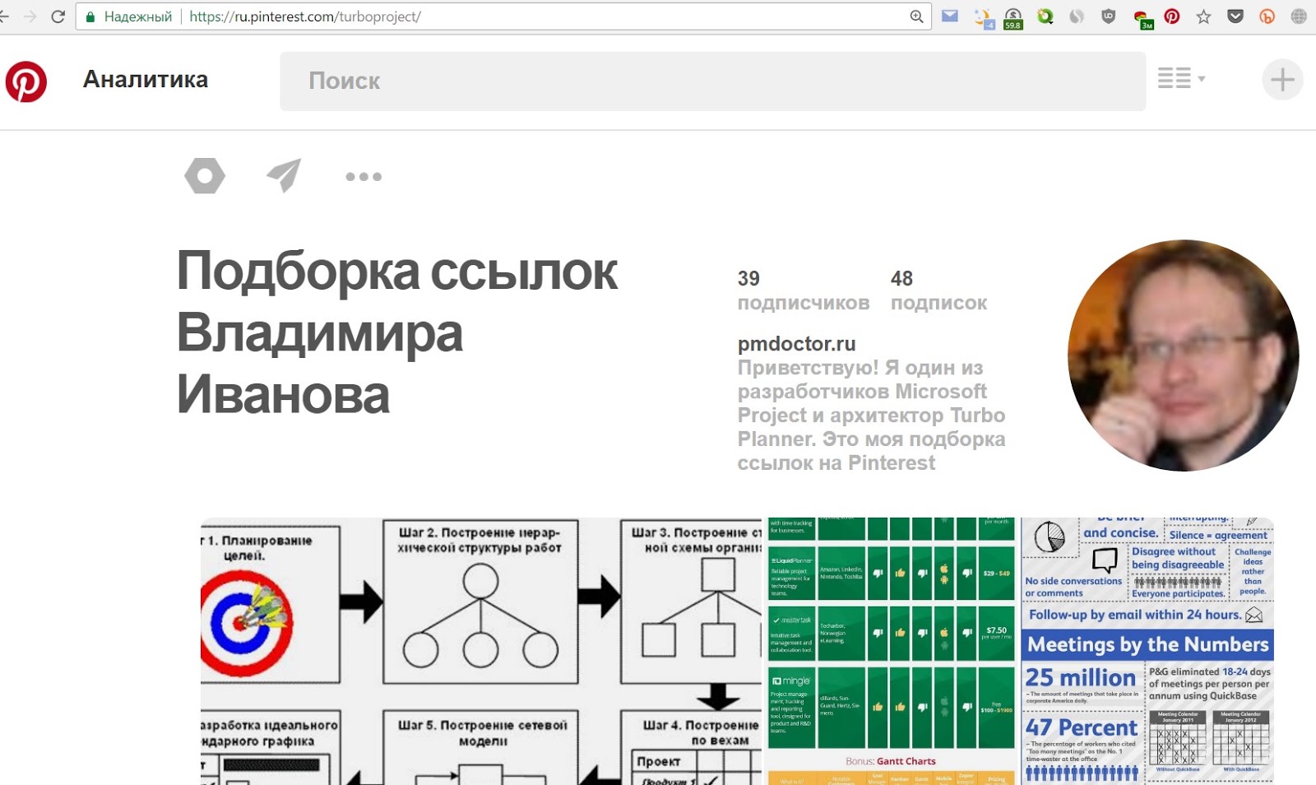Click the bio text starting with Приветствую
The image size is (1316, 785).
click(872, 416)
